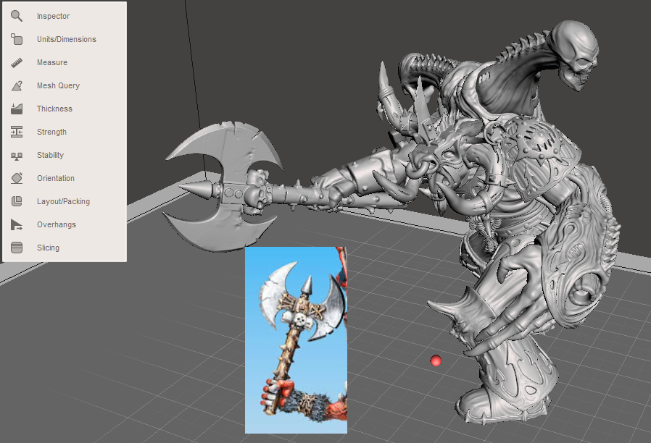Click the Measure ruler icon
The width and height of the screenshot is (651, 443).
click(x=17, y=62)
